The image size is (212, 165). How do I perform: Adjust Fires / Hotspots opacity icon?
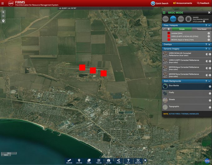[x=169, y=29]
